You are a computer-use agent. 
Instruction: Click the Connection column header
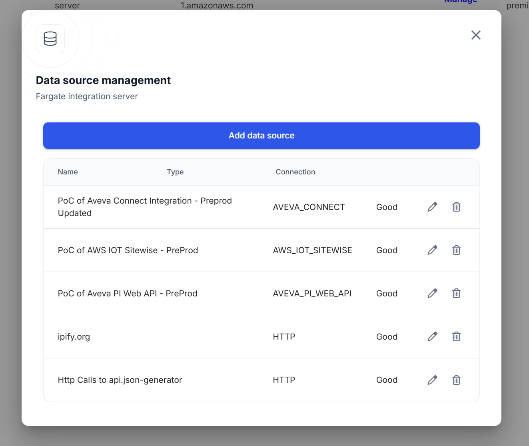tap(295, 172)
